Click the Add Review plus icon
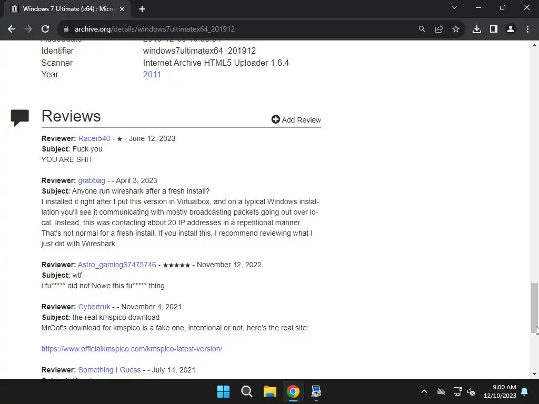This screenshot has height=404, width=539. pyautogui.click(x=275, y=119)
